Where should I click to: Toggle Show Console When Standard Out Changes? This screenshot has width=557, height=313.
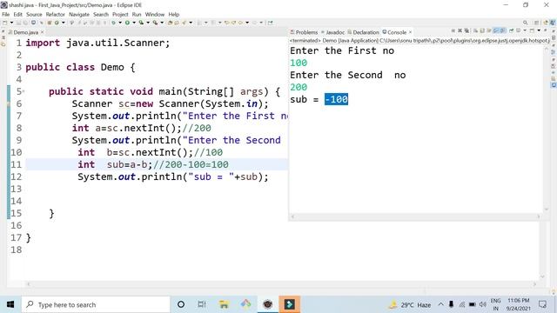[x=495, y=31]
